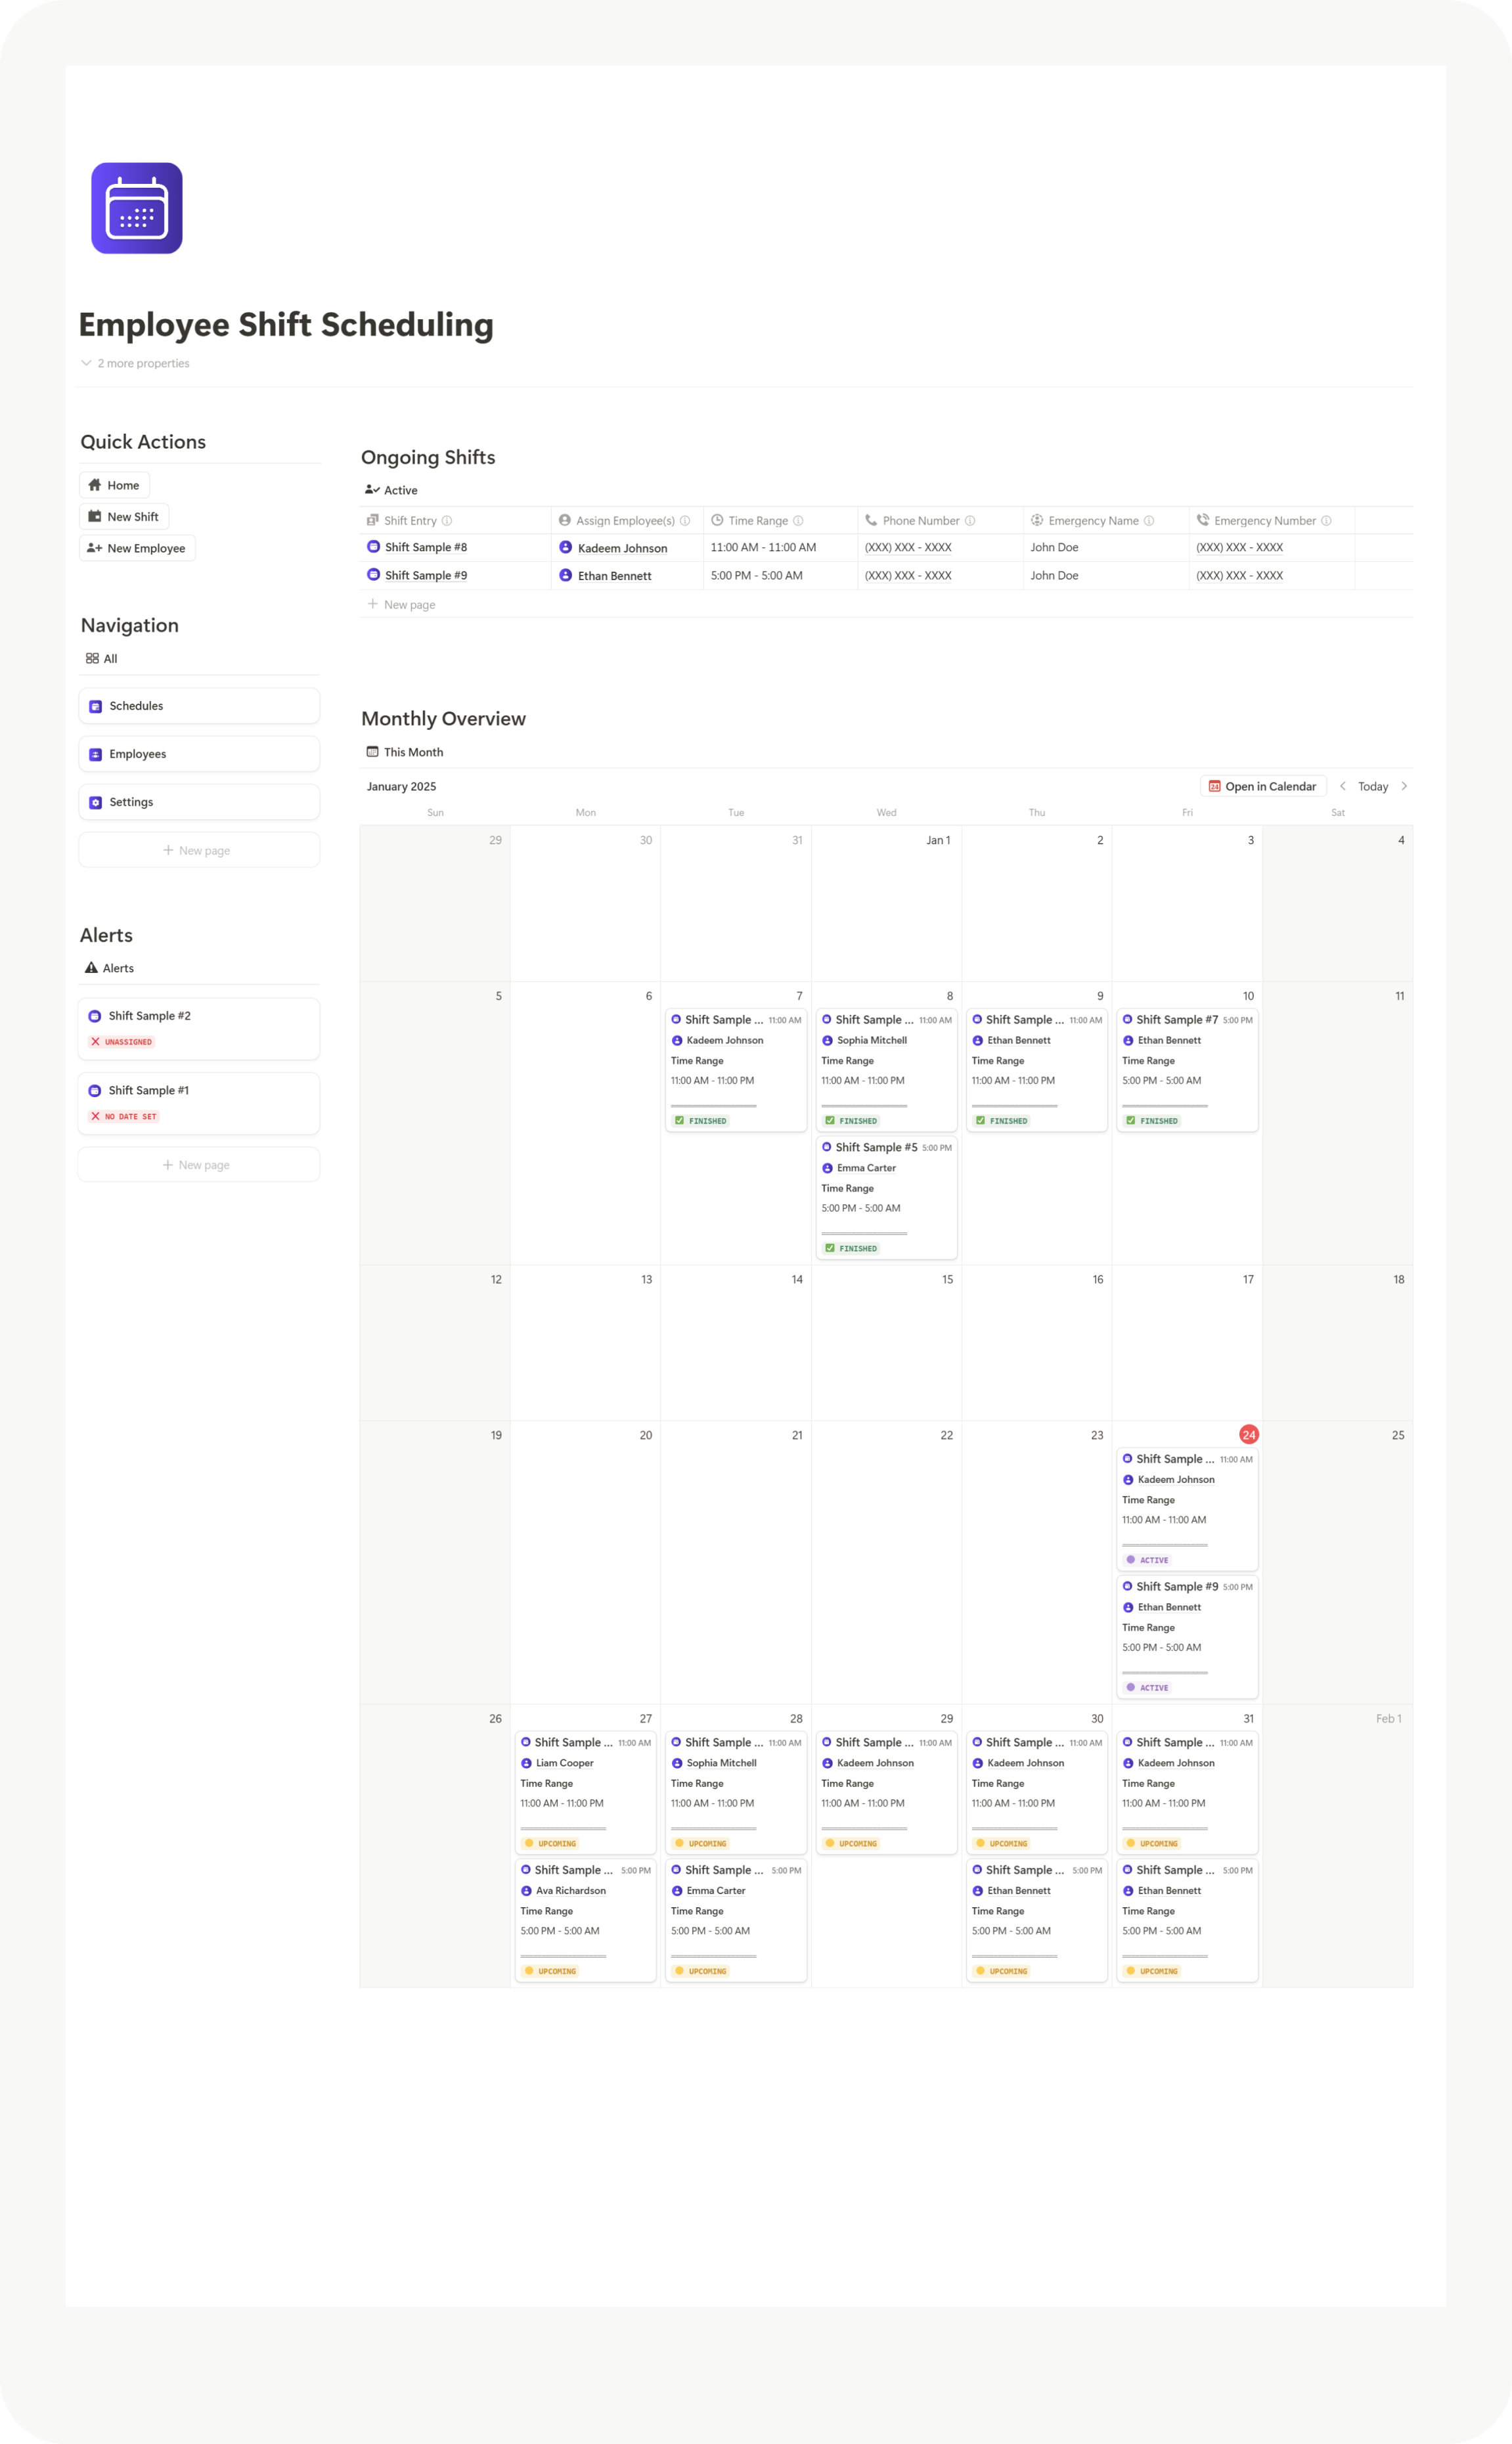Open Shift Sample #9 in Ongoing Shifts table
Image resolution: width=1512 pixels, height=2444 pixels.
[x=426, y=575]
